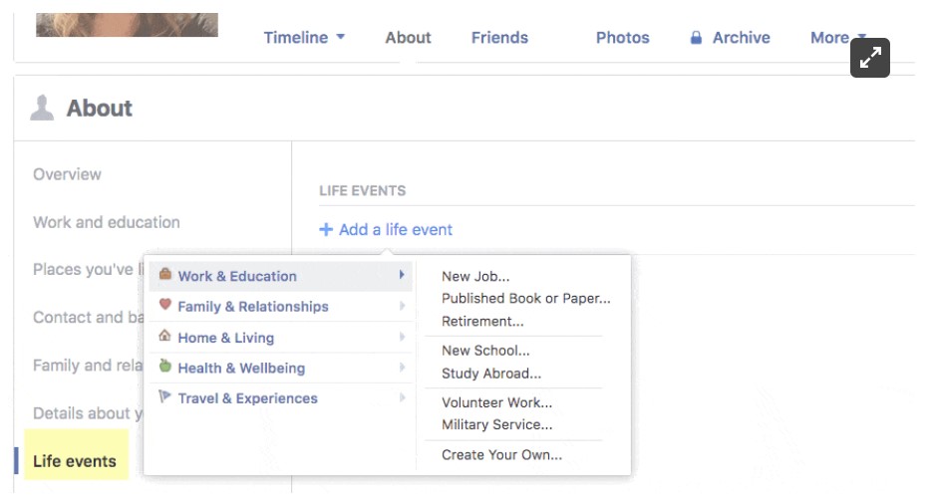This screenshot has width=936, height=504.
Task: Choose Volunteer Work... from the submenu
Action: point(496,402)
